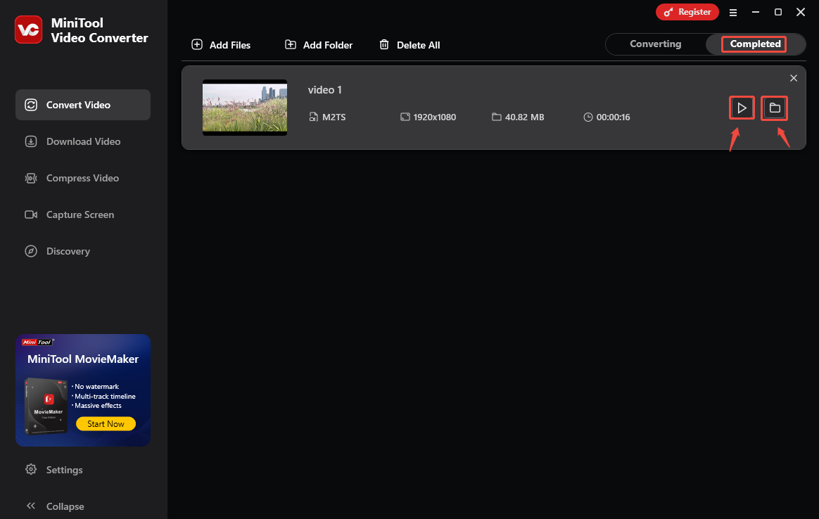Click the 00:00:16 duration value
This screenshot has width=819, height=519.
[x=614, y=117]
